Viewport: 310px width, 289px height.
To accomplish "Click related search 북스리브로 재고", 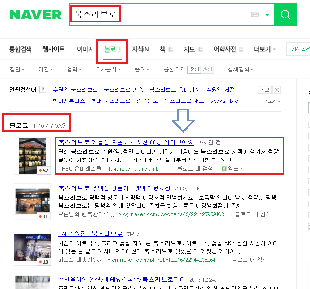I will click(x=184, y=101).
